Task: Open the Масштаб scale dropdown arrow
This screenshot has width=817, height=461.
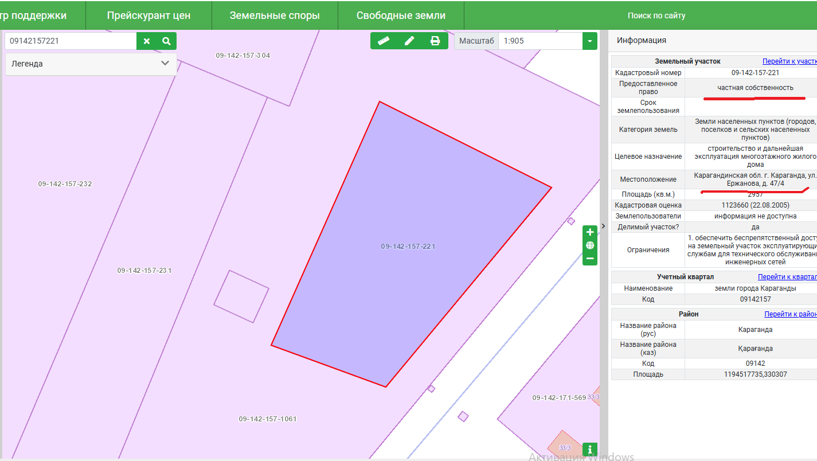Action: click(x=590, y=41)
